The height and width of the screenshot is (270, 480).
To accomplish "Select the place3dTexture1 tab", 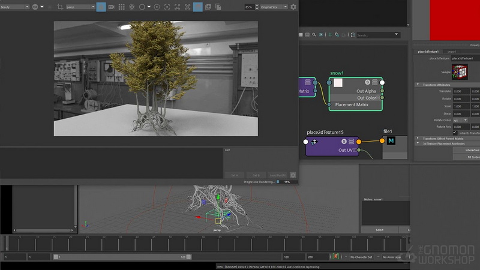I will pyautogui.click(x=428, y=52).
